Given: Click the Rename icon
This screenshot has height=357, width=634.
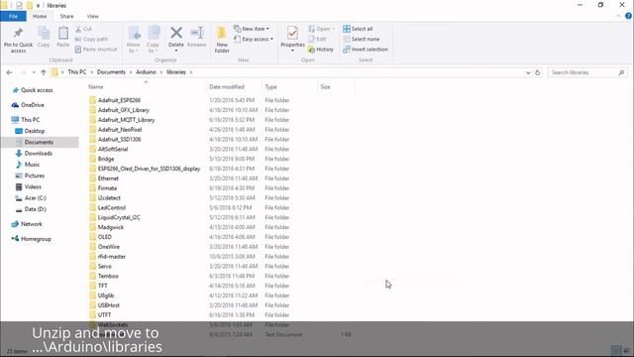Looking at the screenshot, I should (x=197, y=33).
